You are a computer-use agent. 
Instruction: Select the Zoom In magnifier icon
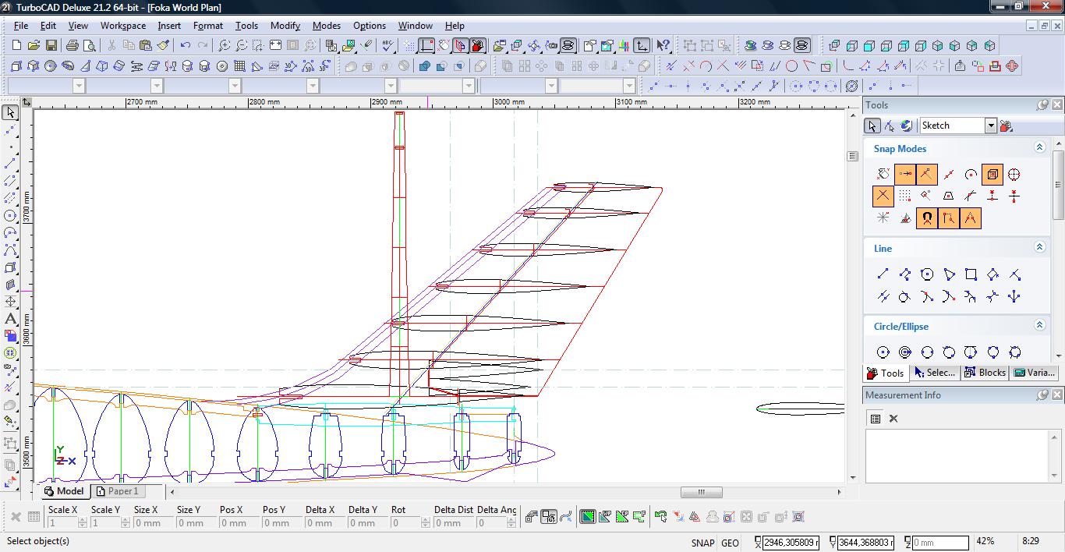tap(225, 46)
